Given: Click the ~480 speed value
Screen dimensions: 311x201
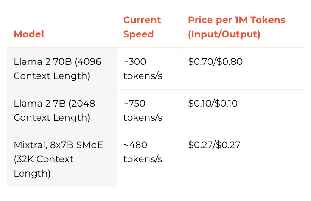Looking at the screenshot, I should [136, 145].
